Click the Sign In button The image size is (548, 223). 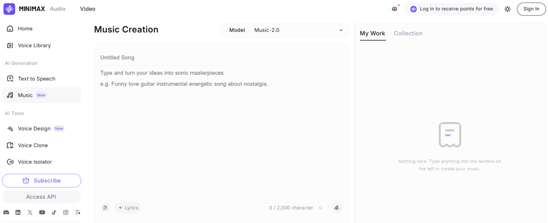[531, 9]
